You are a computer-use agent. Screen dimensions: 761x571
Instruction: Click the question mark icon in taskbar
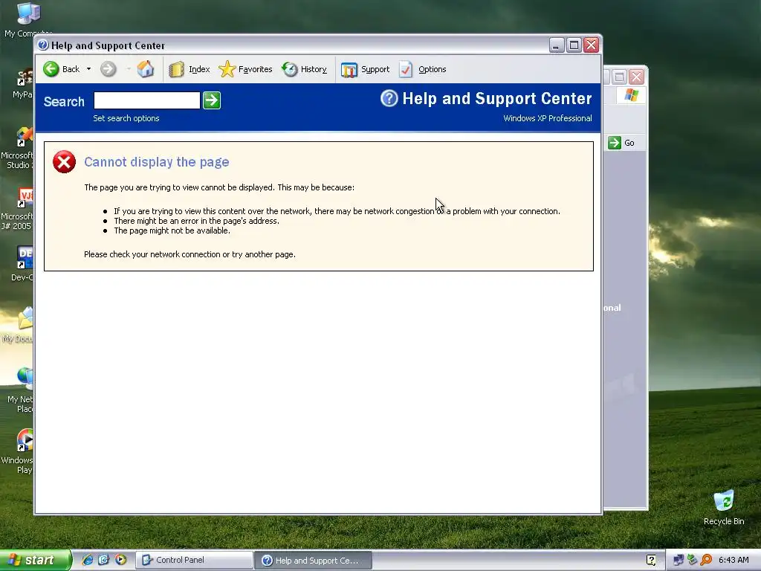pyautogui.click(x=651, y=560)
